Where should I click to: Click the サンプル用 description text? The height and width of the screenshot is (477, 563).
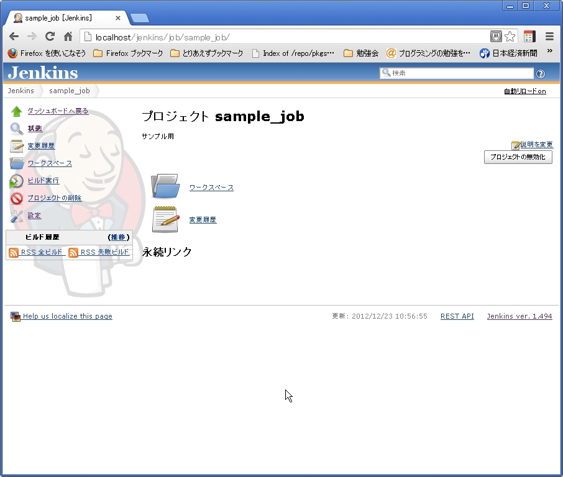pyautogui.click(x=158, y=137)
